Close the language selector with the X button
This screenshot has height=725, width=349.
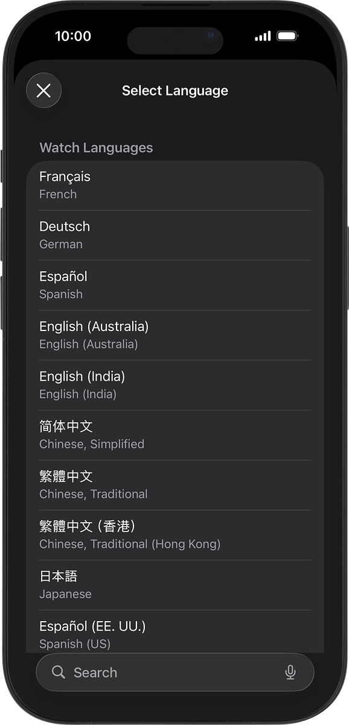pyautogui.click(x=43, y=91)
